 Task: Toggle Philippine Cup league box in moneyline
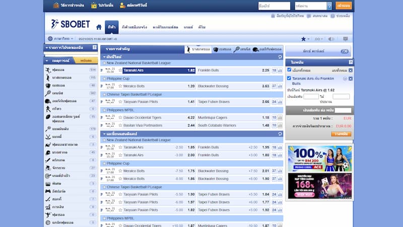pyautogui.click(x=104, y=79)
